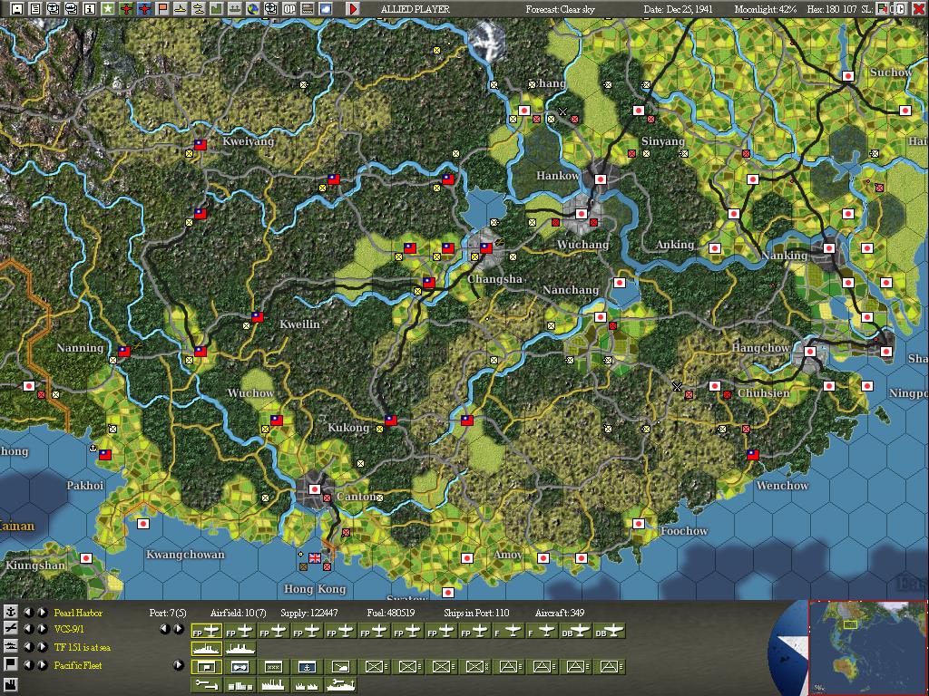The height and width of the screenshot is (696, 929).
Task: Click the factory icon in bottom-left corner
Action: (11, 685)
